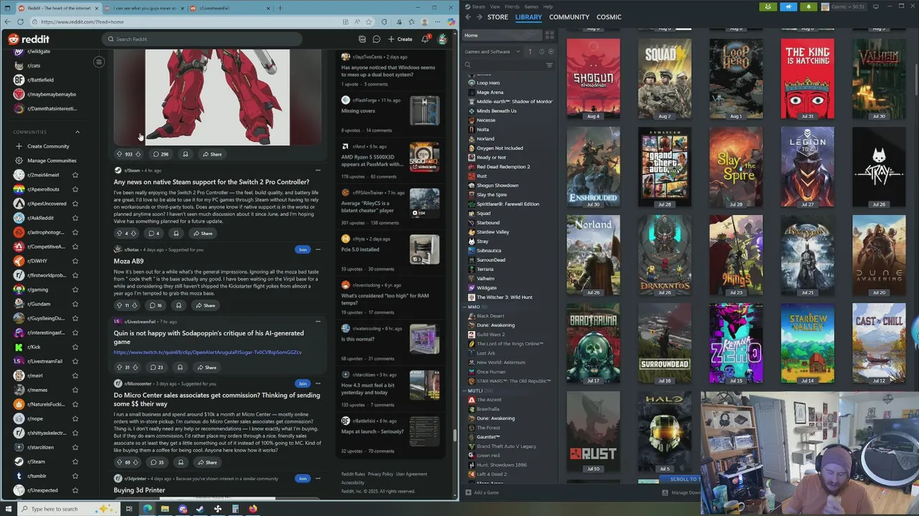Open Windows Task View button
919x516 pixels.
(129, 509)
